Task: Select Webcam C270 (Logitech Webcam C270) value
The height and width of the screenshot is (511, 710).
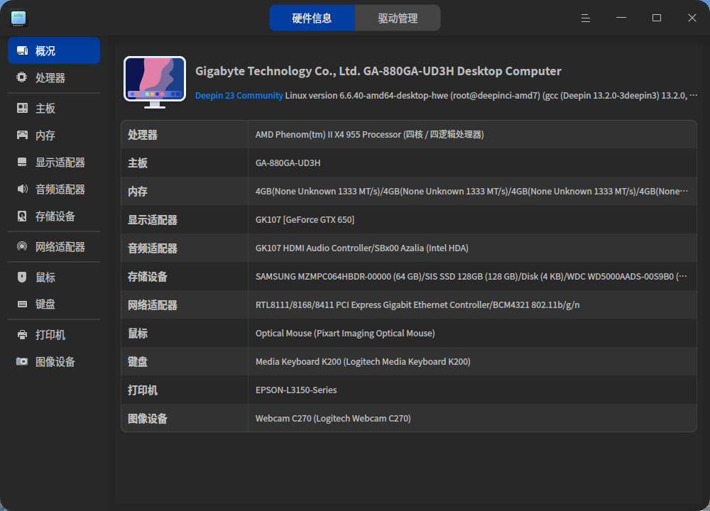Action: pos(333,418)
